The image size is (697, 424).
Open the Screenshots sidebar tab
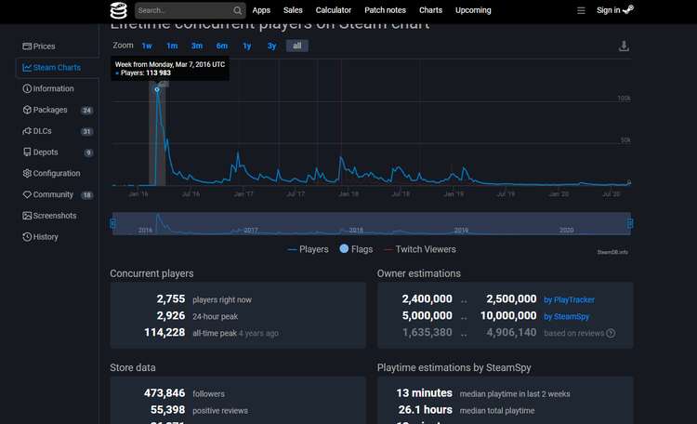(57, 216)
